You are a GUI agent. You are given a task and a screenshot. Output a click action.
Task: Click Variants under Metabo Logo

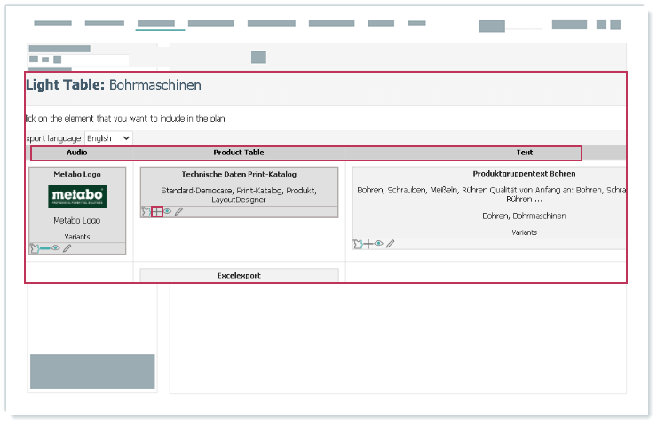click(x=76, y=237)
